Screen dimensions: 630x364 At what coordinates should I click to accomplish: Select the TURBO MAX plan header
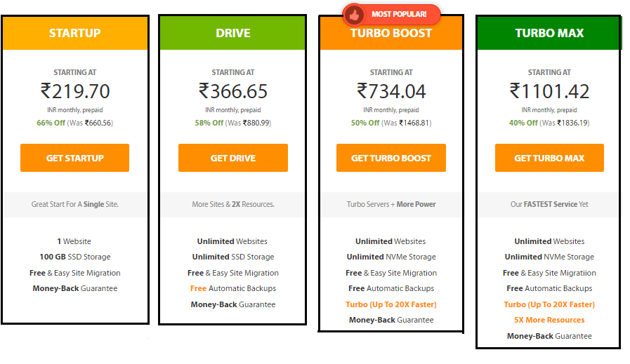[x=549, y=33]
